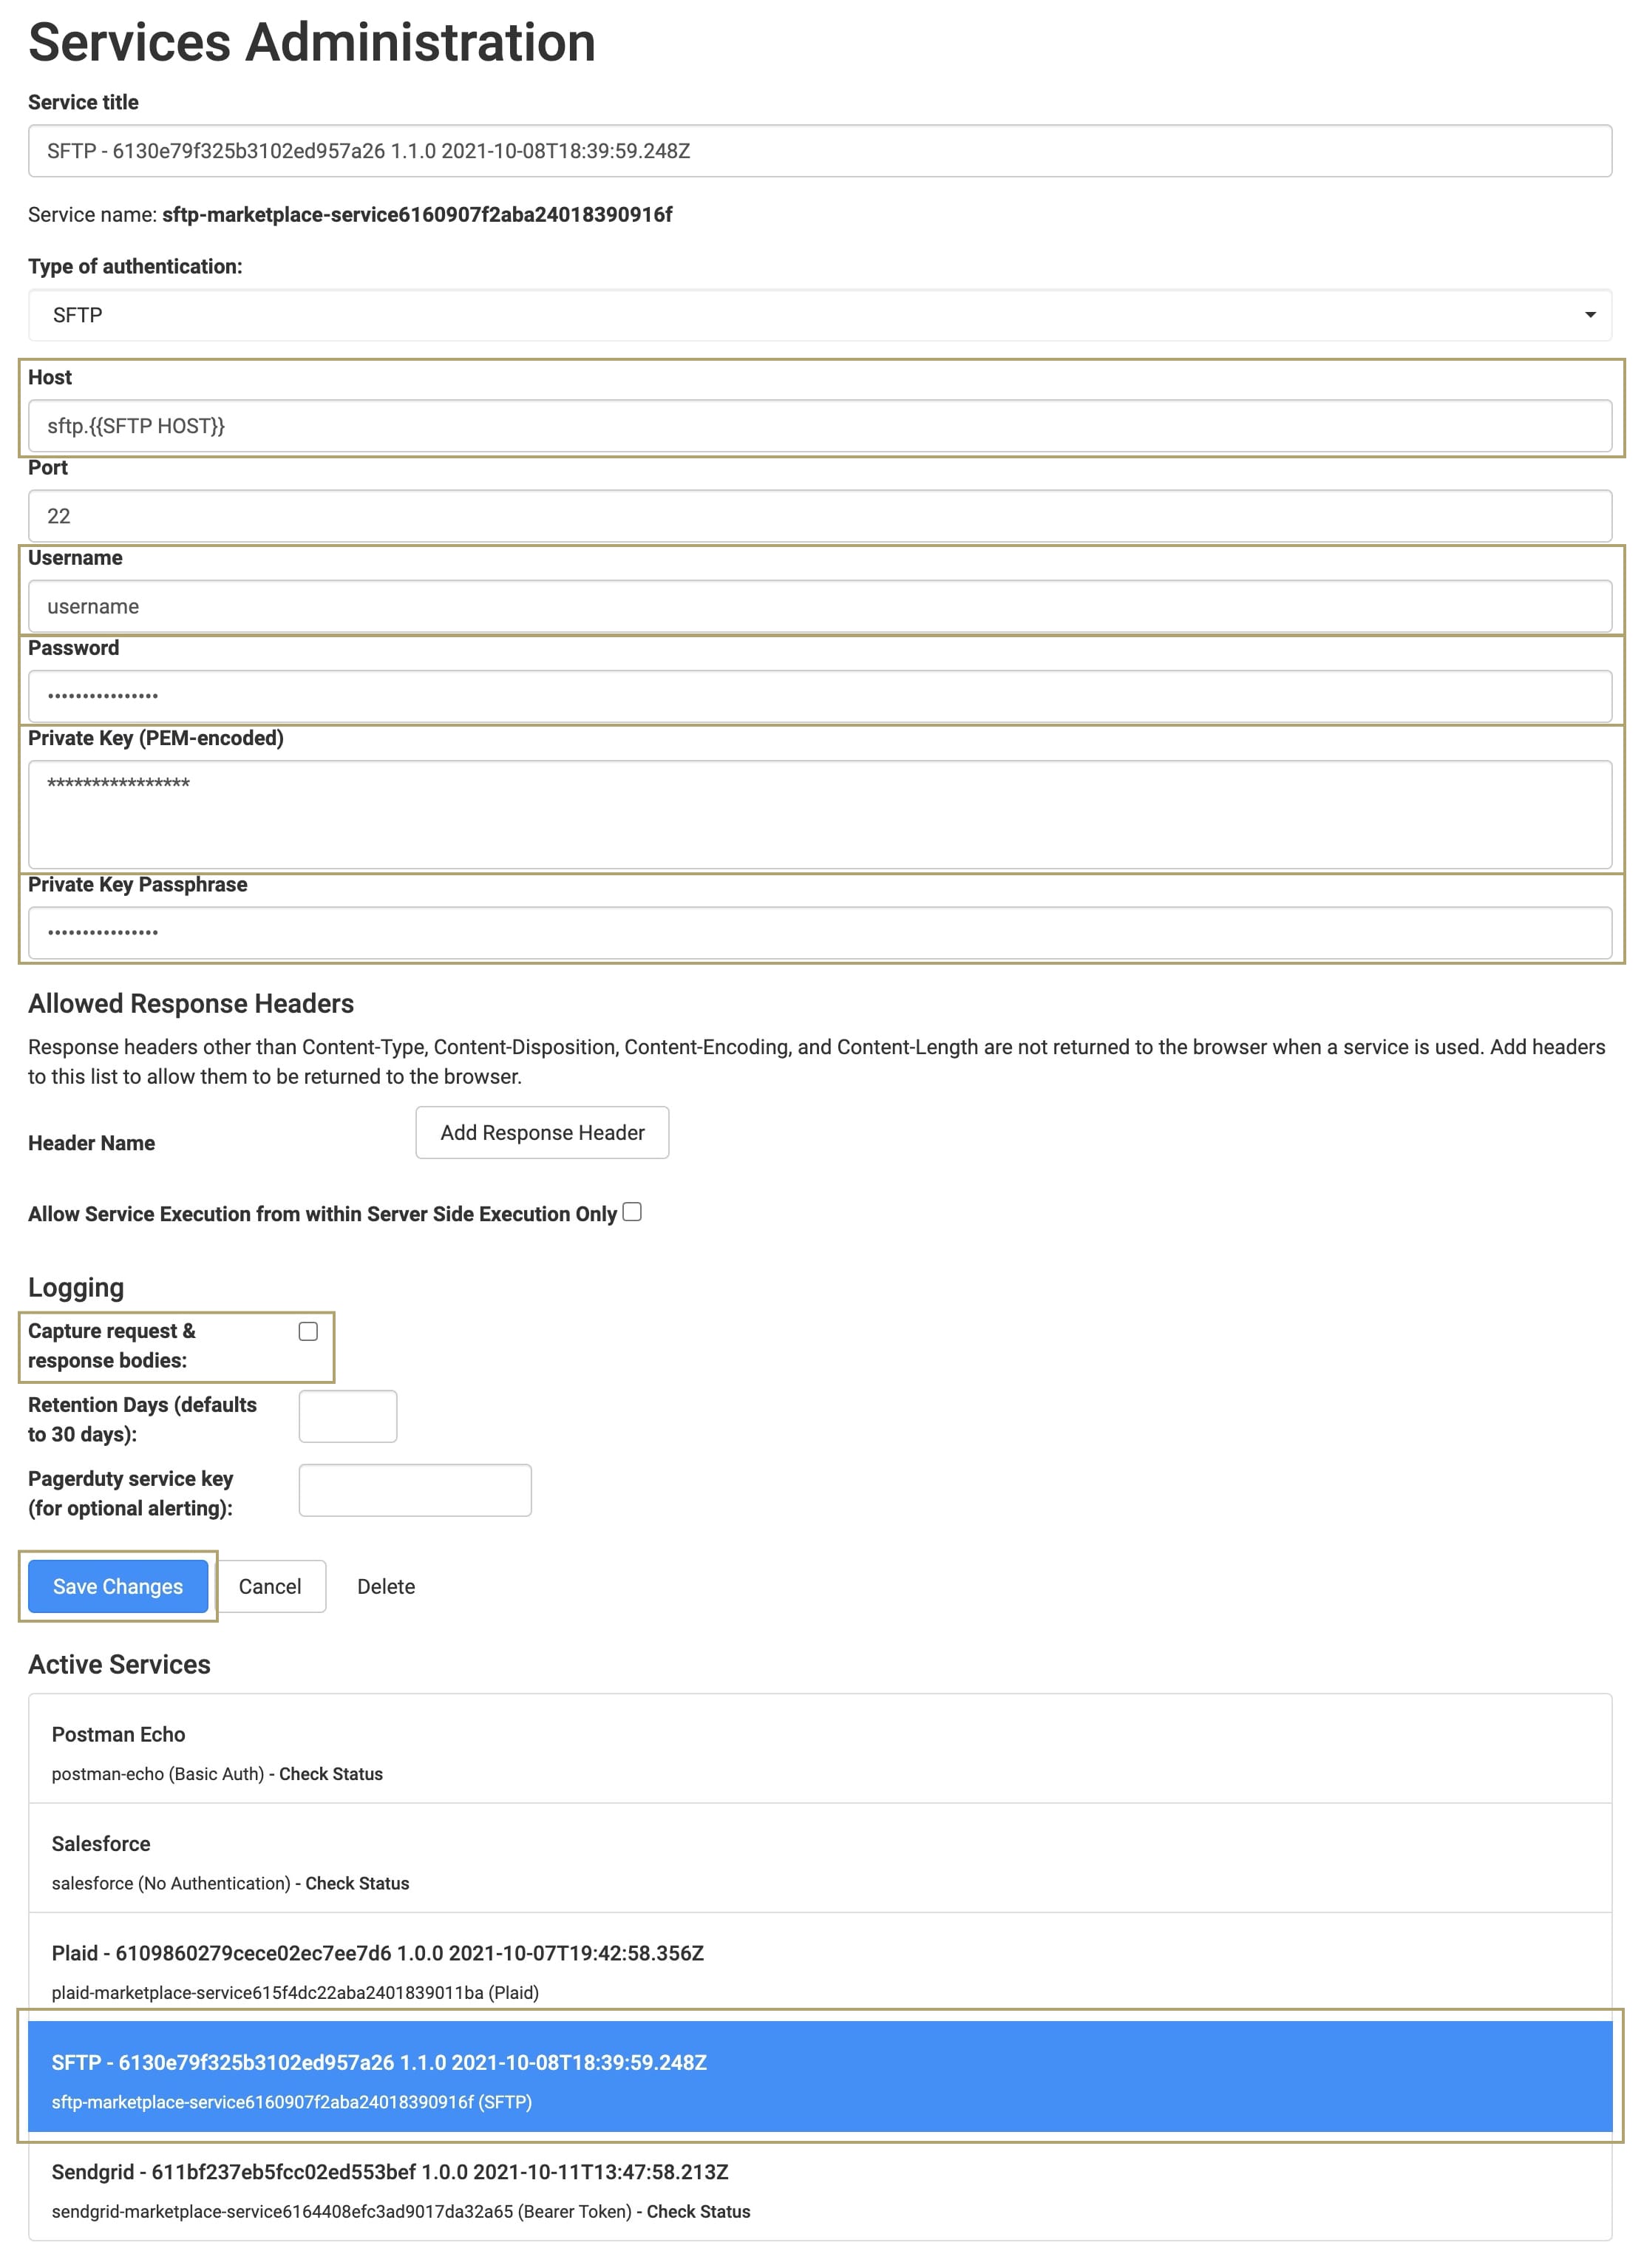This screenshot has width=1644, height=2268.
Task: Click the Save Changes button
Action: pyautogui.click(x=118, y=1586)
